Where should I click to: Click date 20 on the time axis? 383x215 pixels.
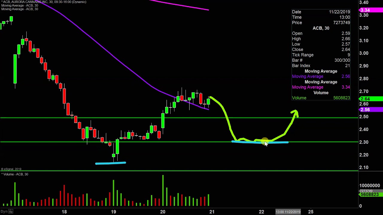pyautogui.click(x=162, y=212)
